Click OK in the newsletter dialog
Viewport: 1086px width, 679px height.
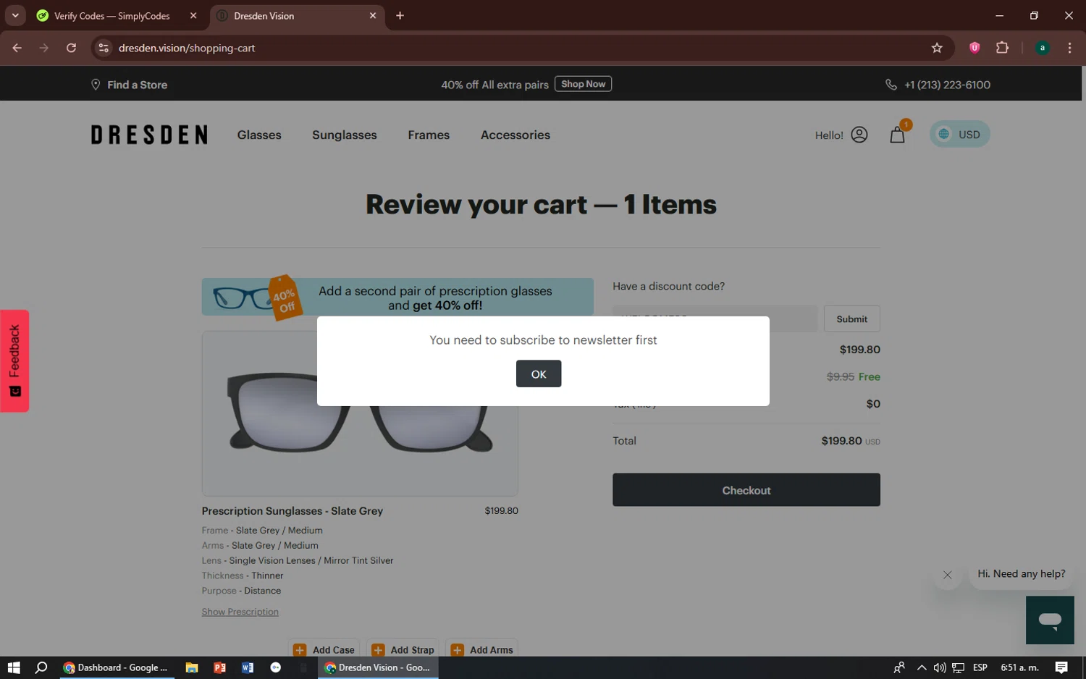[538, 374]
